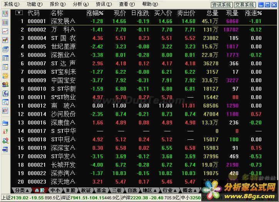Click the 深证 index in status bar

click(x=90, y=198)
